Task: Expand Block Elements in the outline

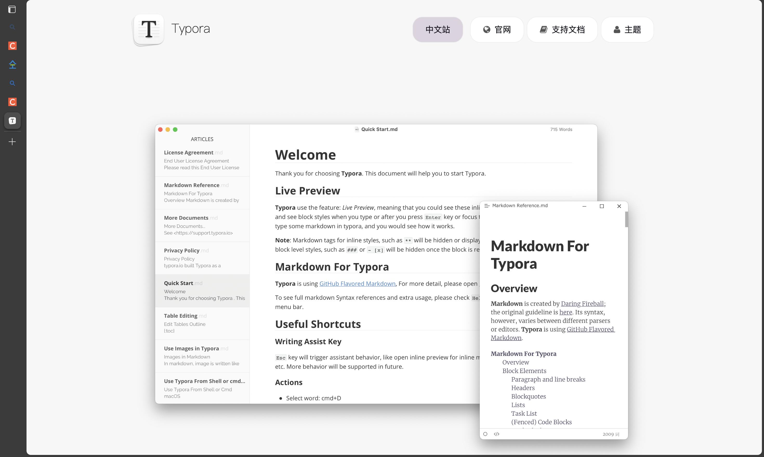Action: pos(524,371)
